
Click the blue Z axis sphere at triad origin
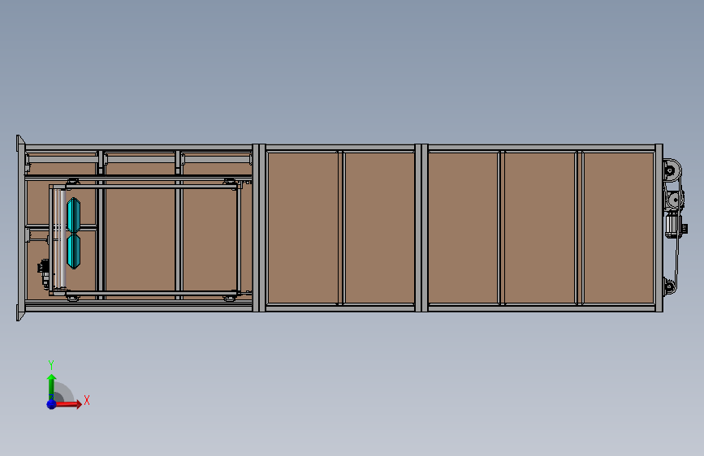point(51,404)
